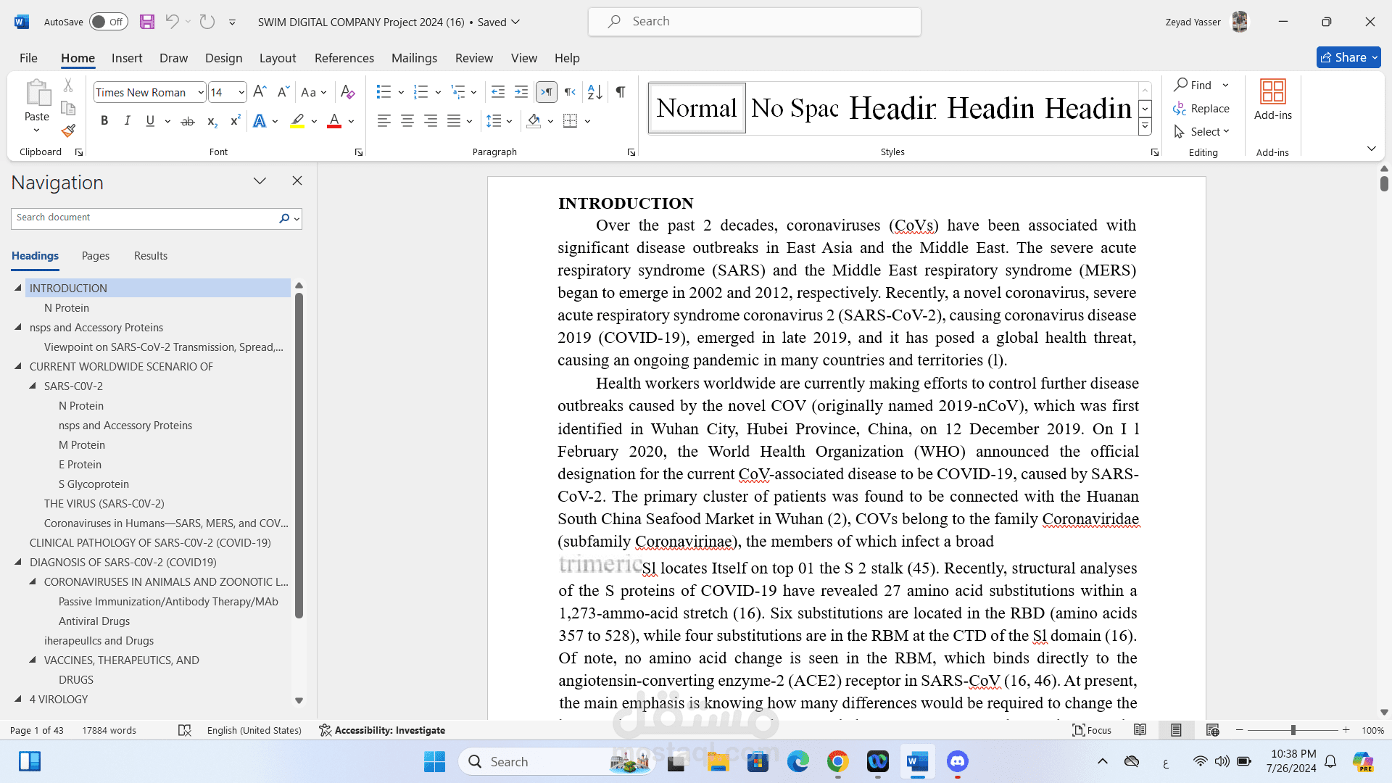Image resolution: width=1392 pixels, height=783 pixels.
Task: Open the References tab
Action: tap(344, 58)
